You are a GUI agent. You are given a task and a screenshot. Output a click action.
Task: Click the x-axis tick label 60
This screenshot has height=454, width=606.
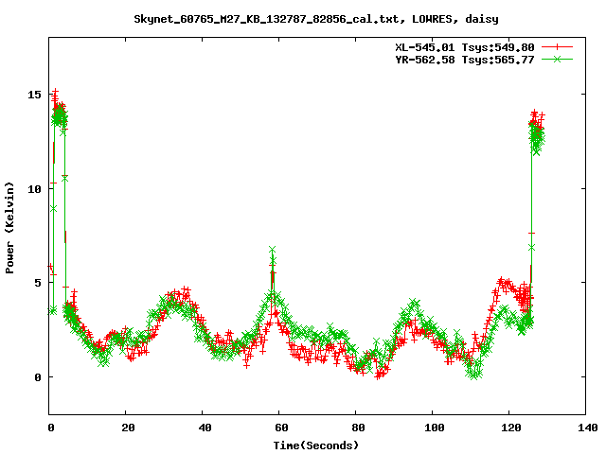point(281,428)
